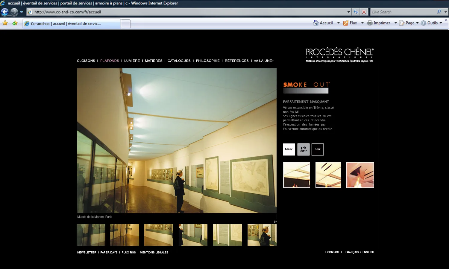This screenshot has height=269, width=449.
Task: Open the Favorites Center star
Action: coord(5,23)
